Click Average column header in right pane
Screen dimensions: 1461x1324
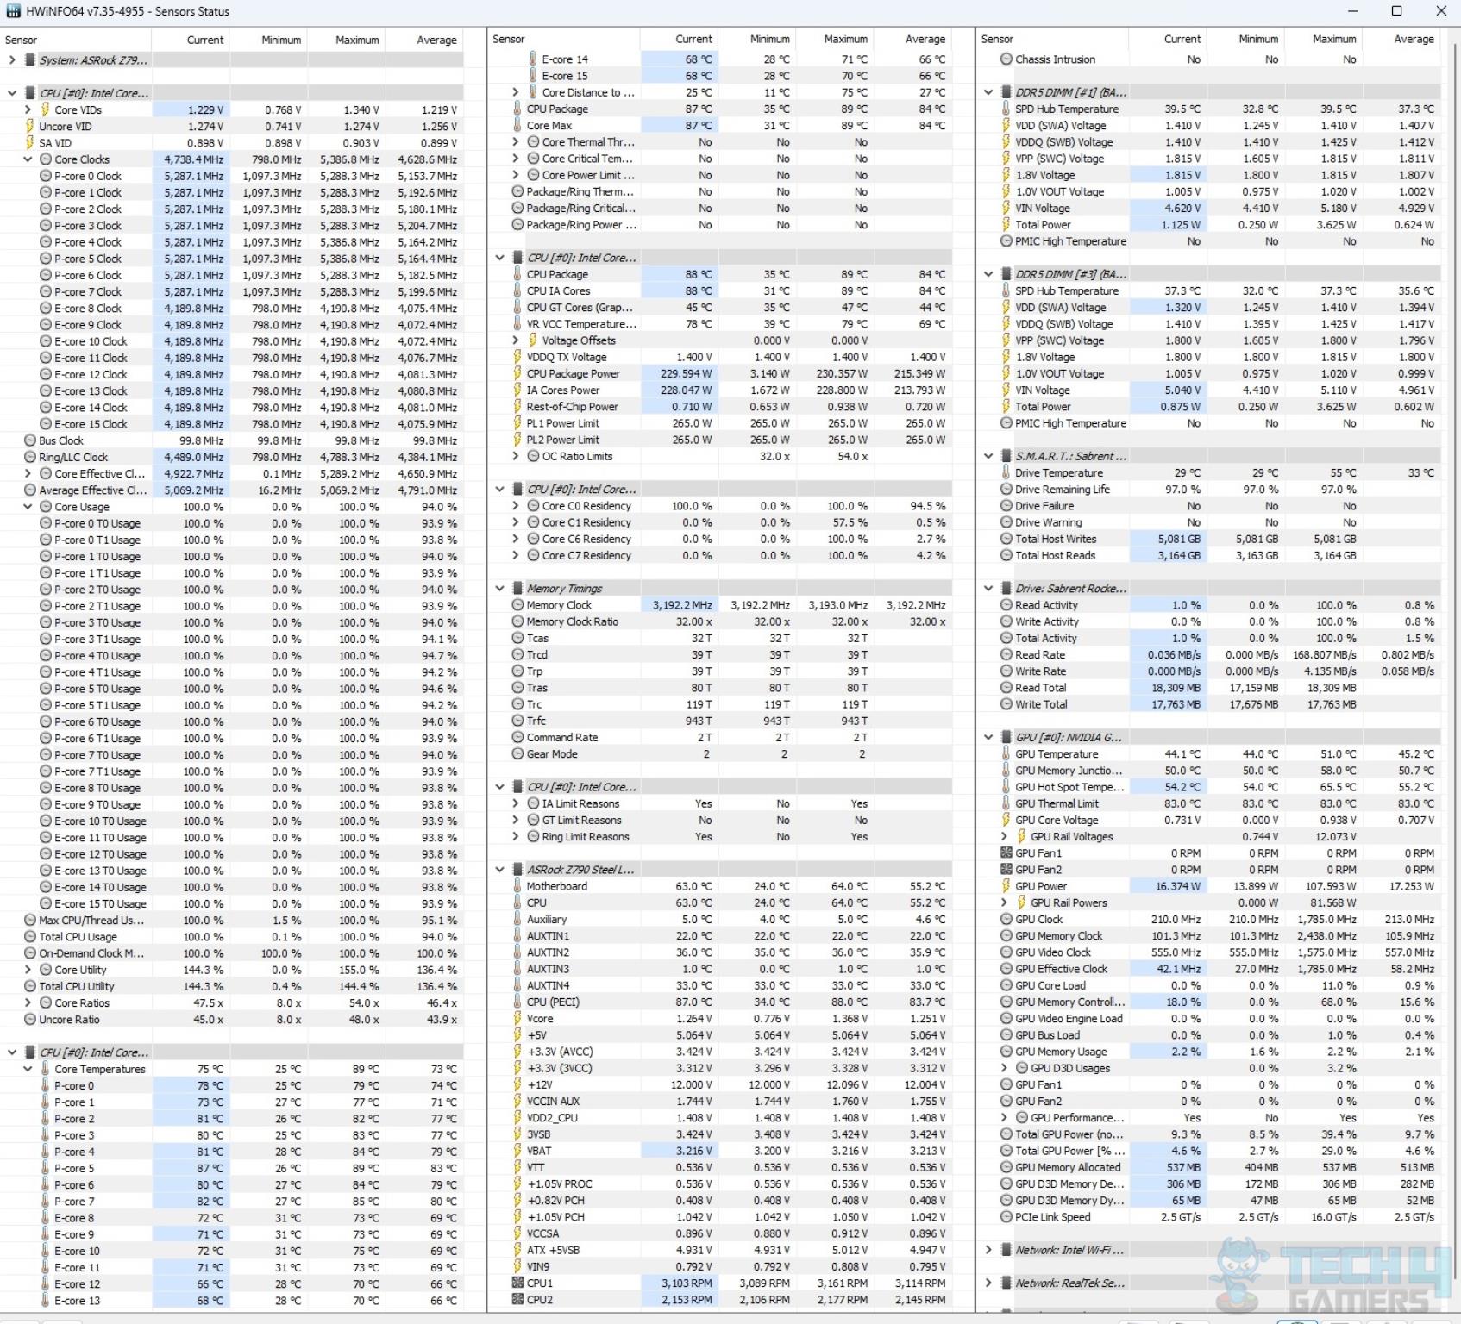tap(1401, 39)
